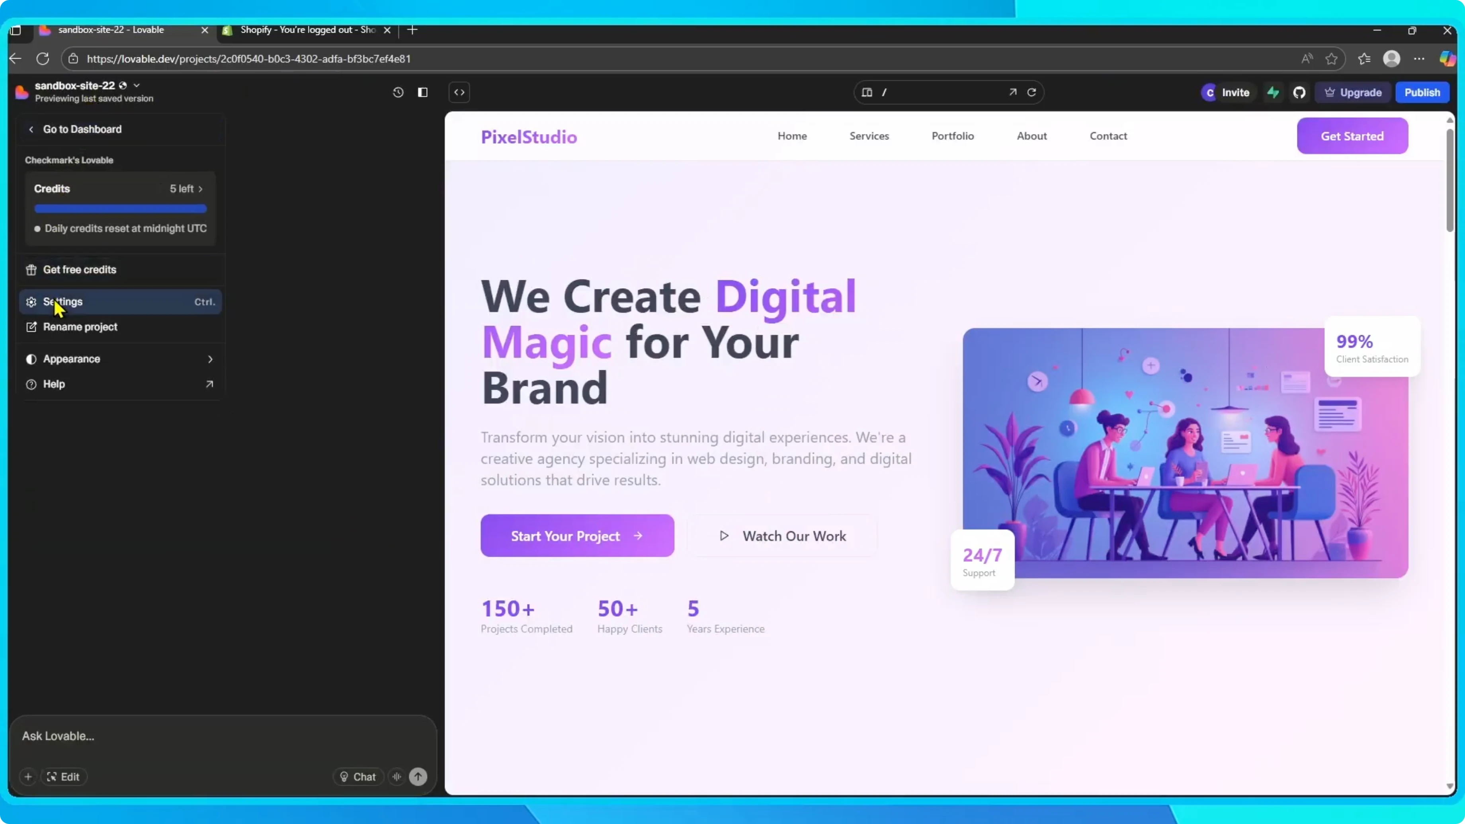This screenshot has width=1465, height=824.
Task: Click the device preview icon in path bar
Action: click(867, 92)
